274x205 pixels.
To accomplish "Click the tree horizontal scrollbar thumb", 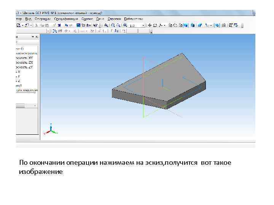I will point(20,106).
